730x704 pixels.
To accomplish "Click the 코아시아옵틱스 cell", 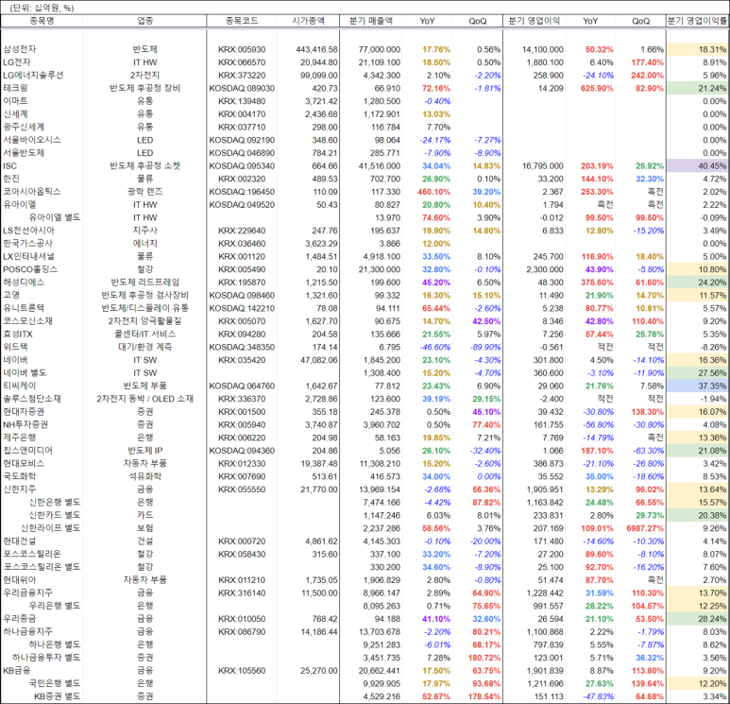I will click(x=32, y=192).
